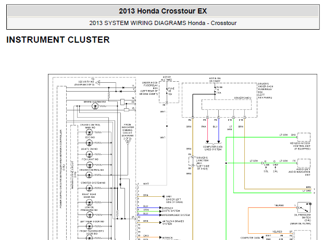This screenshot has height=240, width=324.
Task: Click the TO SECURITY IND arrow symbol
Action: coord(98,83)
